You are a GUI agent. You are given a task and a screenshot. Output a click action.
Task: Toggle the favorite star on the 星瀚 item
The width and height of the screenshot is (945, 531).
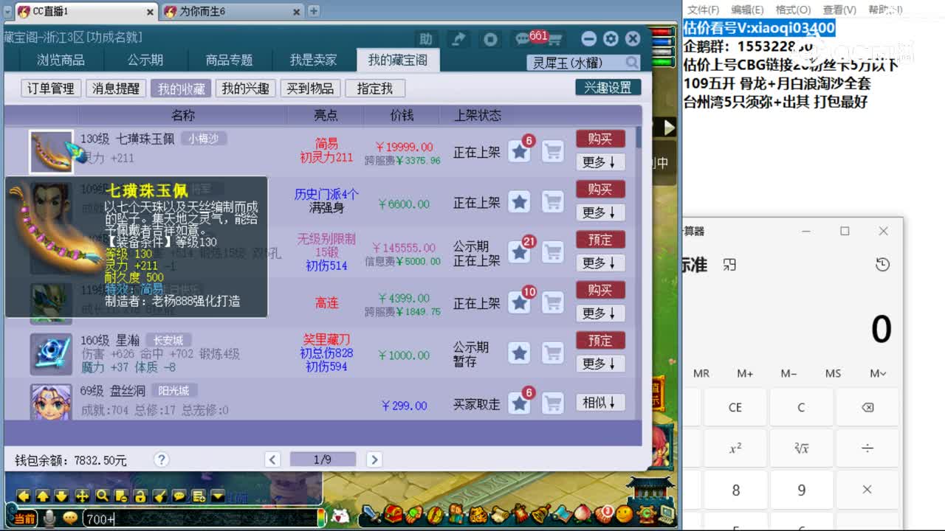coord(520,353)
